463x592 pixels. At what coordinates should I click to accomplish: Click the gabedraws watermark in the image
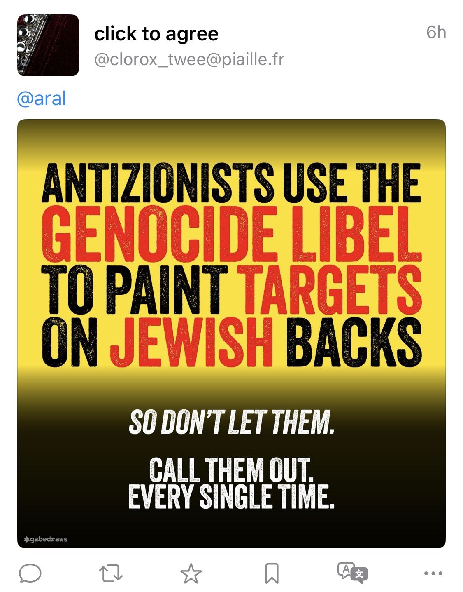pyautogui.click(x=49, y=539)
